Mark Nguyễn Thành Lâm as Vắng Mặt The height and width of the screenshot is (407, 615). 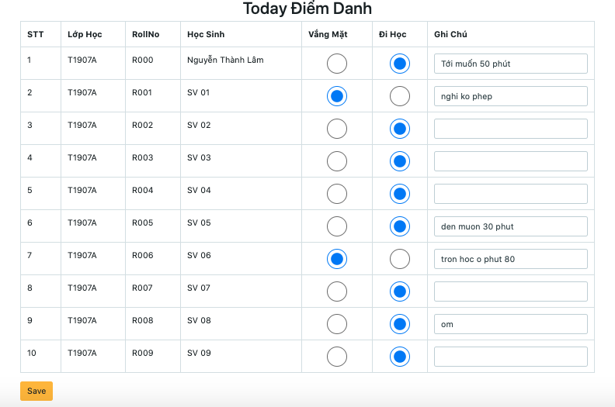[337, 64]
